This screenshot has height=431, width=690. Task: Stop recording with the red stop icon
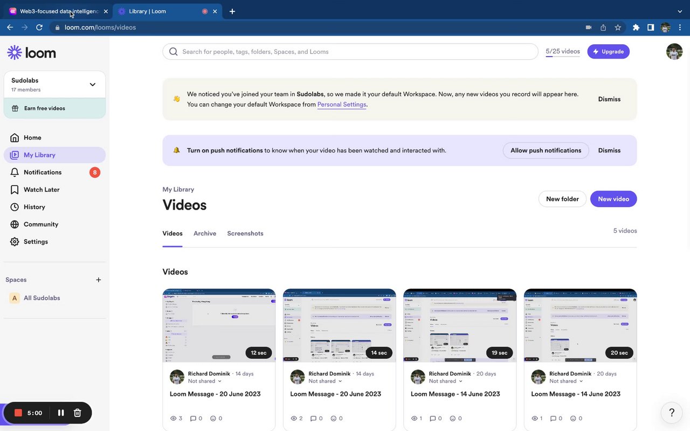[x=18, y=413]
